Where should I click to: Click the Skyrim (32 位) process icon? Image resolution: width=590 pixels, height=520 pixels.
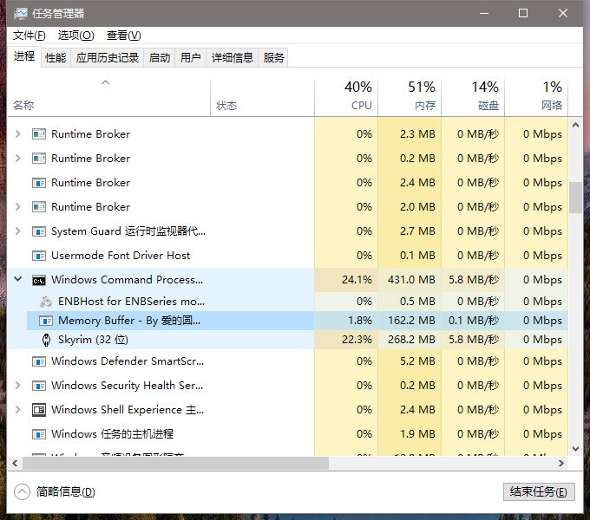(x=46, y=340)
